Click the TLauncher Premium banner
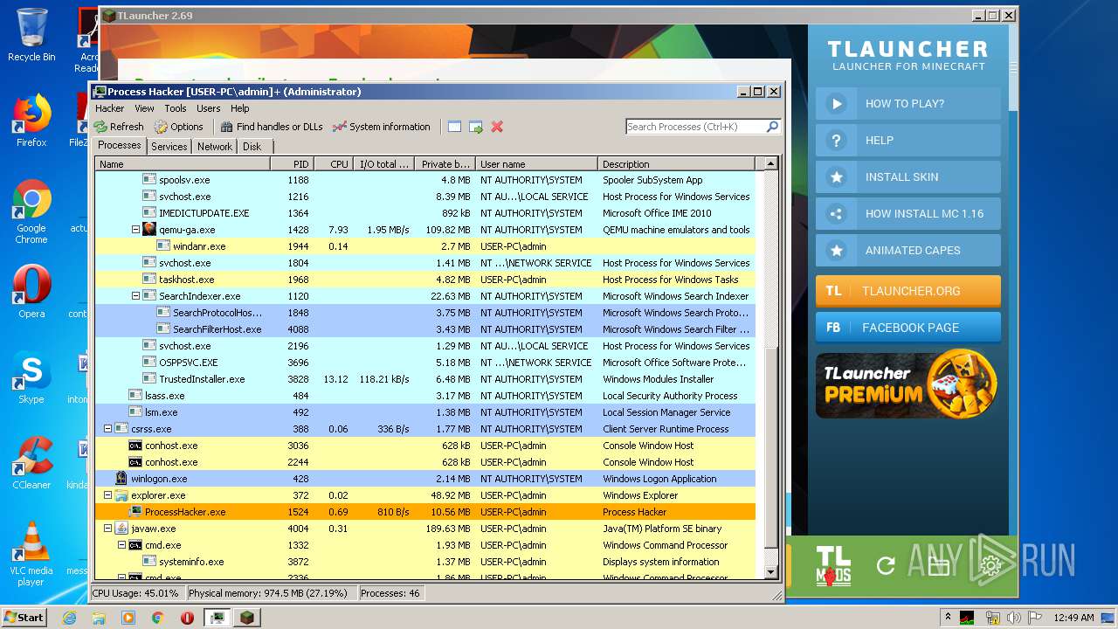 [x=907, y=385]
